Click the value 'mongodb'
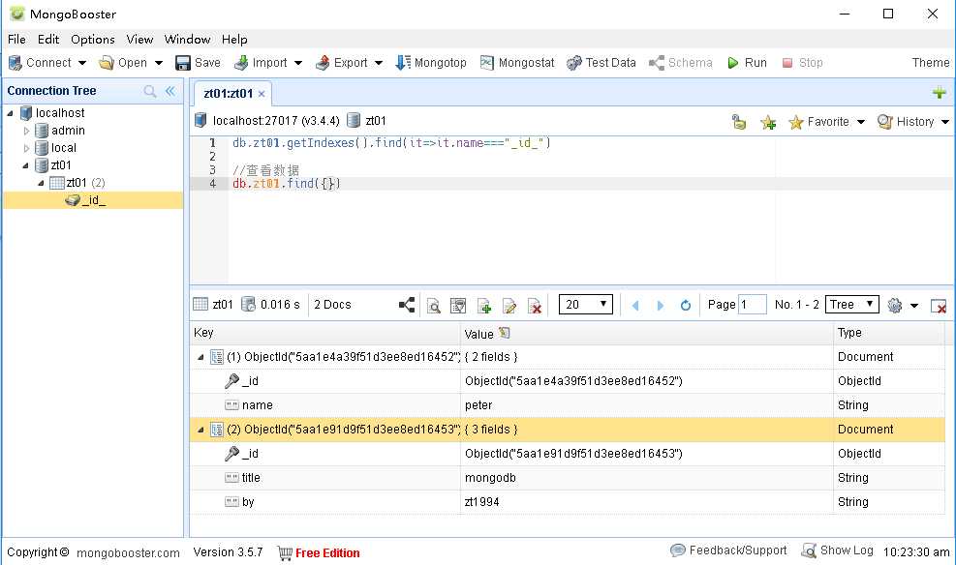The width and height of the screenshot is (956, 565). click(490, 478)
